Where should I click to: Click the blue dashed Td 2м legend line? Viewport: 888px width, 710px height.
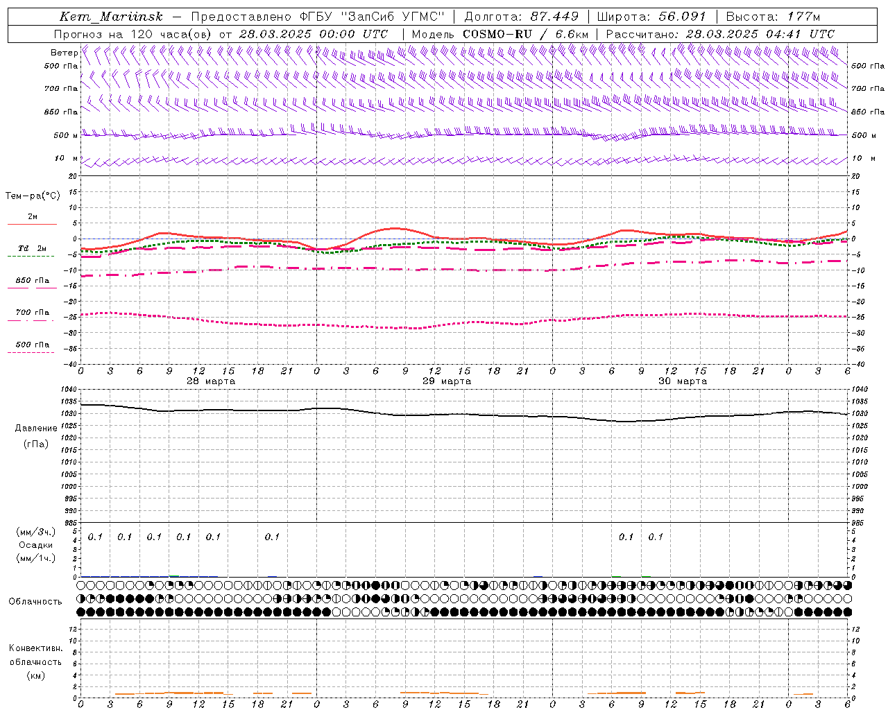31,257
